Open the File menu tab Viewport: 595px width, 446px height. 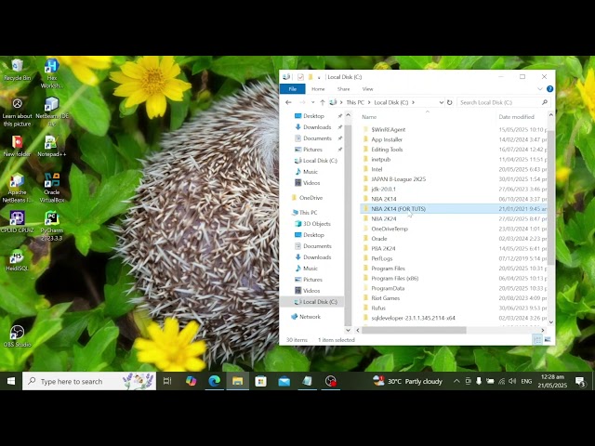[292, 89]
